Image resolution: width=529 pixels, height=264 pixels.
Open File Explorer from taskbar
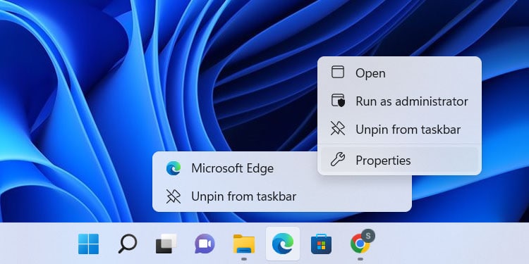(x=244, y=244)
